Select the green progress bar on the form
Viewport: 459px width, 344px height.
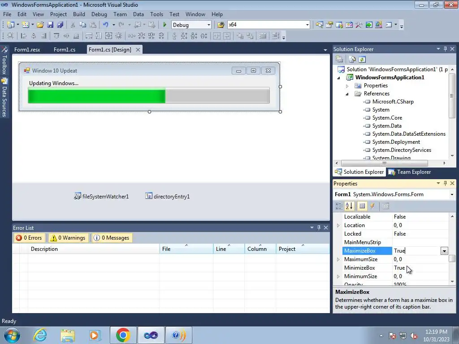(x=149, y=95)
